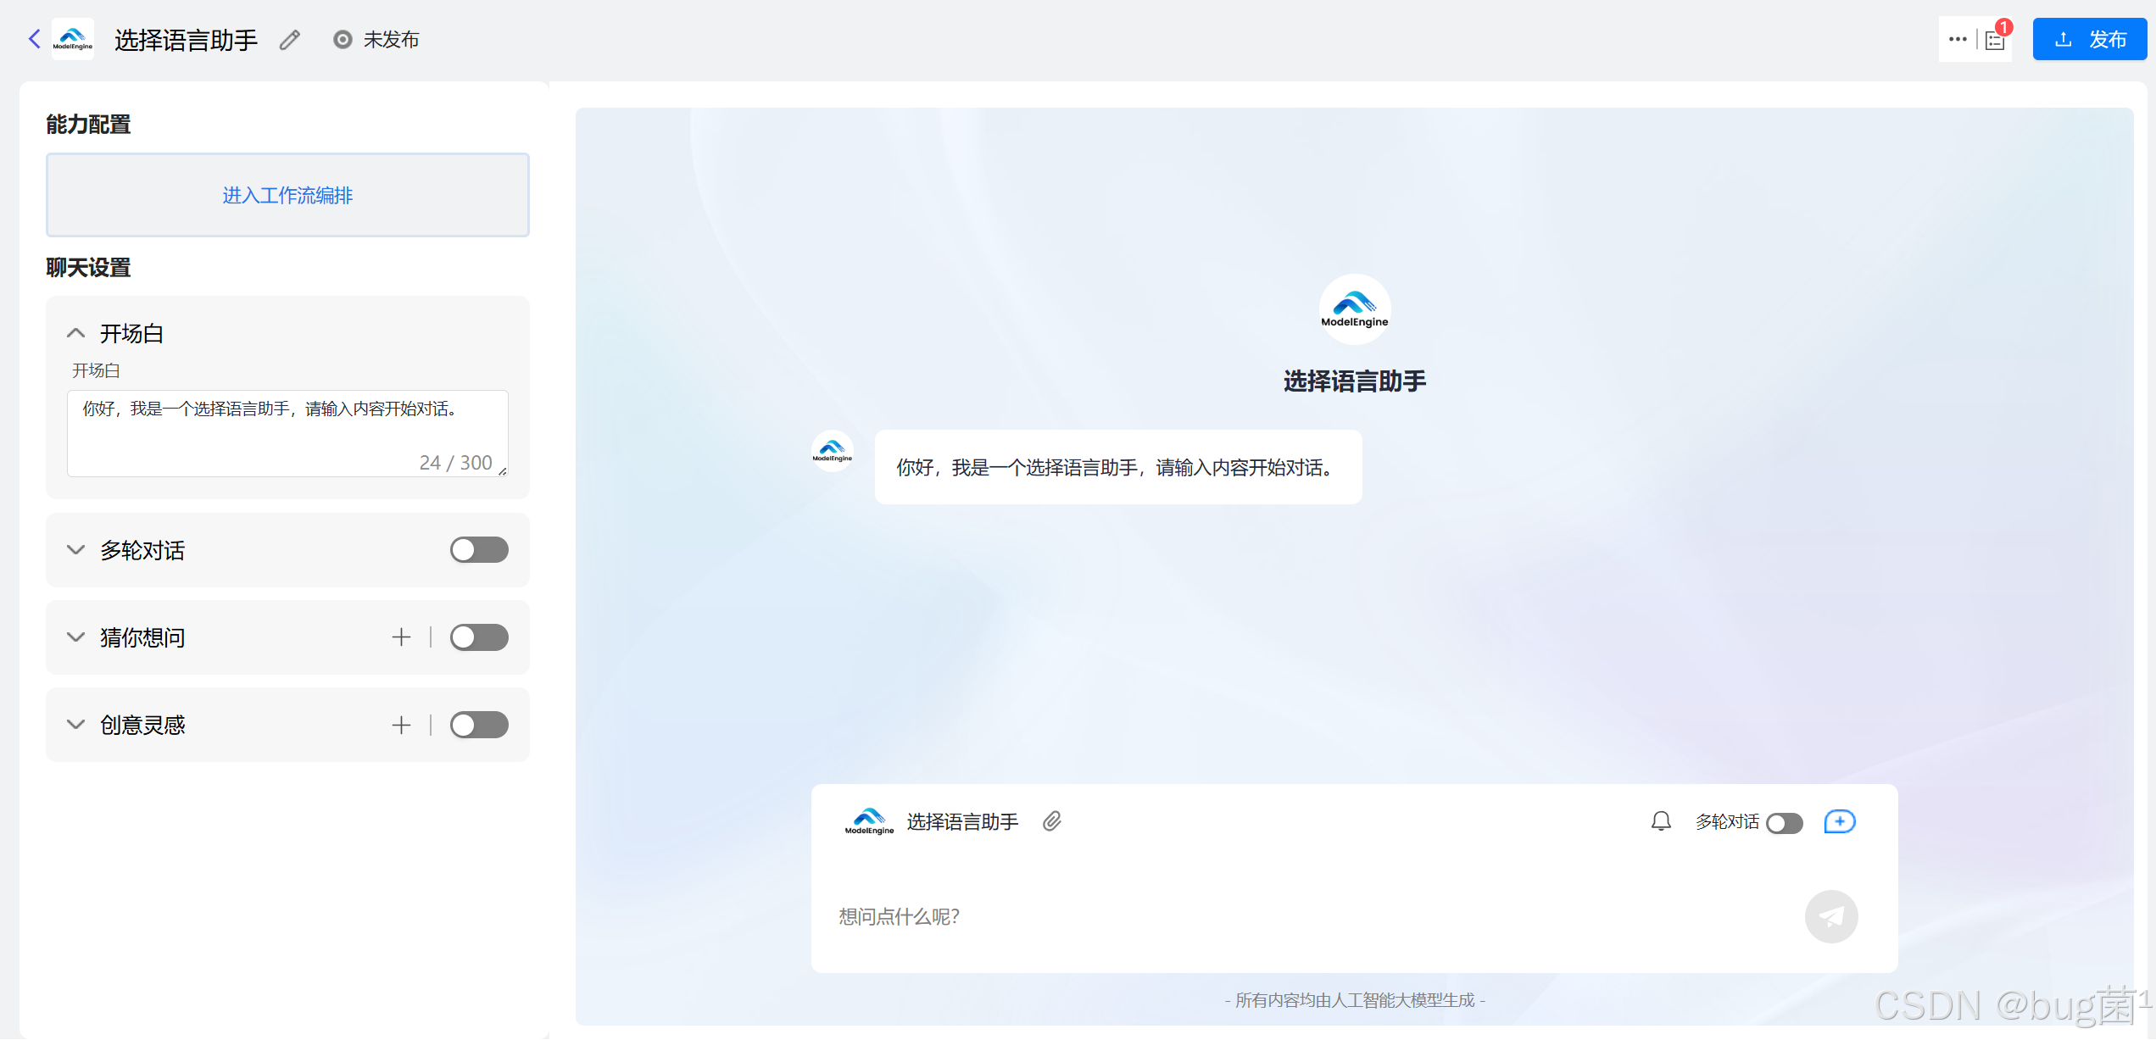Open the three-dots more options menu
2156x1040 pixels.
[x=1957, y=39]
